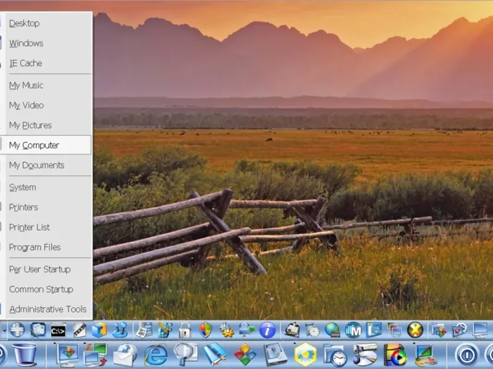
Task: Open the scheduled tasks clock icon
Action: point(312,330)
